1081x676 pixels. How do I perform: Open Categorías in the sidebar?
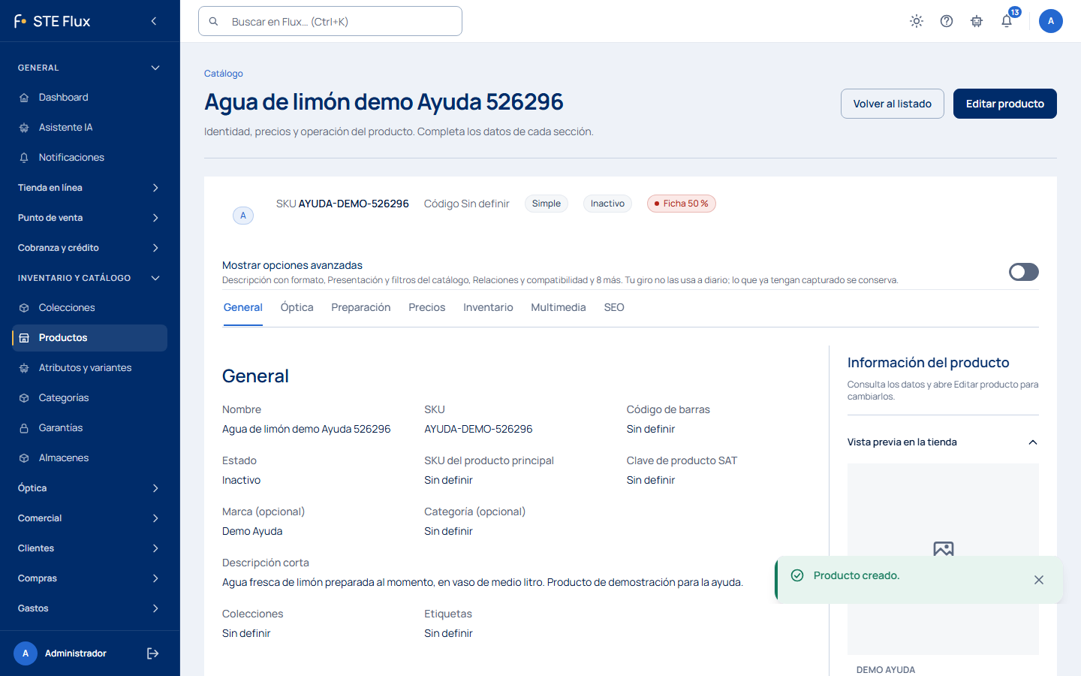pos(90,398)
